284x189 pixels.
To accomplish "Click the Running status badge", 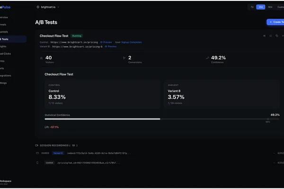I will click(x=77, y=36).
